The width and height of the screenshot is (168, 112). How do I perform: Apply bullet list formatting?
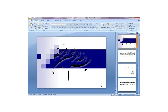[78, 25]
